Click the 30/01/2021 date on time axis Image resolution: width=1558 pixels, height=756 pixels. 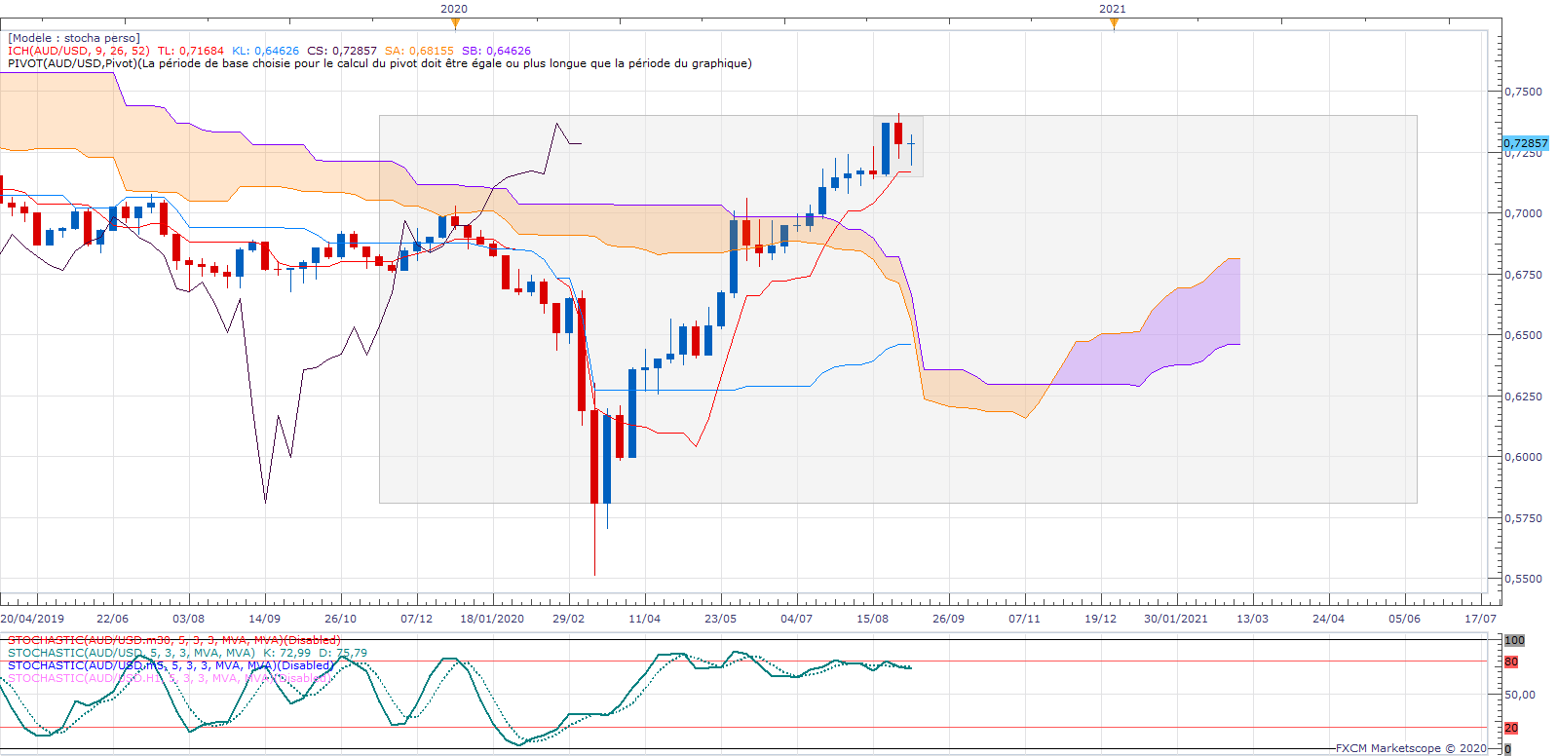(x=1175, y=619)
